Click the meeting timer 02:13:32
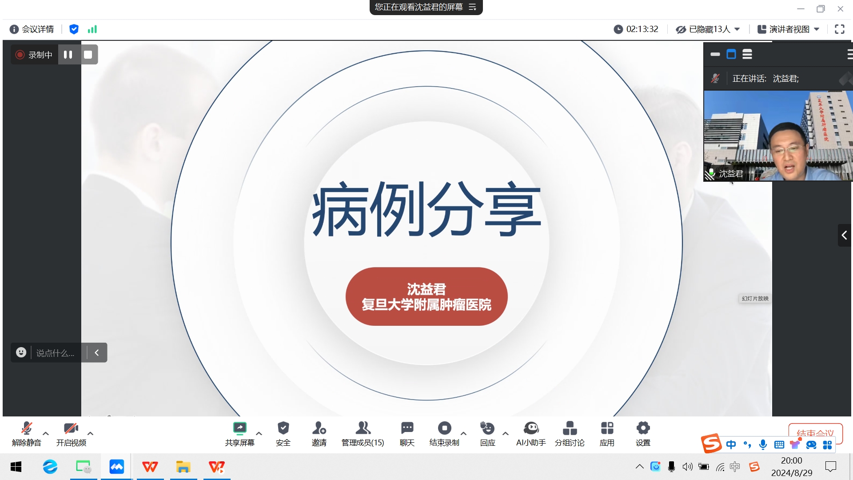This screenshot has width=853, height=480. (x=636, y=29)
